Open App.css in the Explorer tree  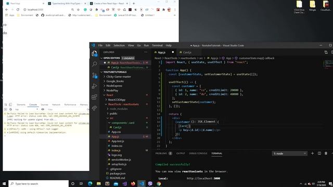tap(116, 132)
